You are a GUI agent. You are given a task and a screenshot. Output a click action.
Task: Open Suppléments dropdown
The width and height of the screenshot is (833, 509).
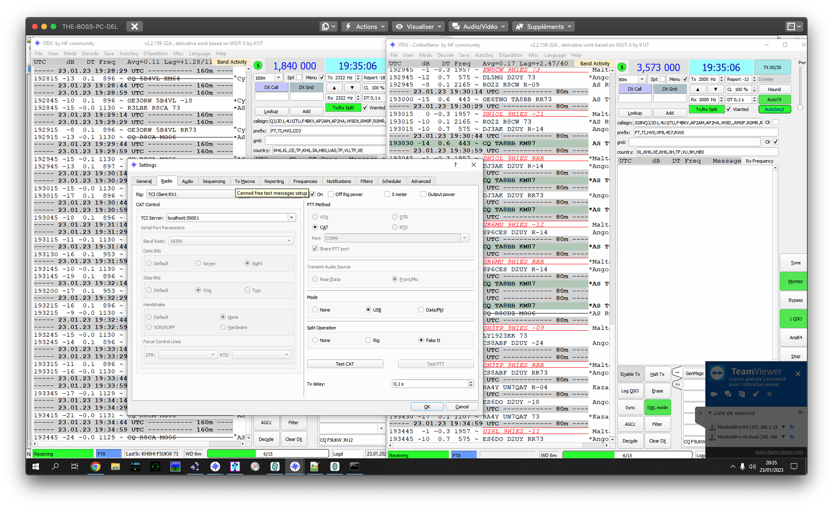point(544,26)
